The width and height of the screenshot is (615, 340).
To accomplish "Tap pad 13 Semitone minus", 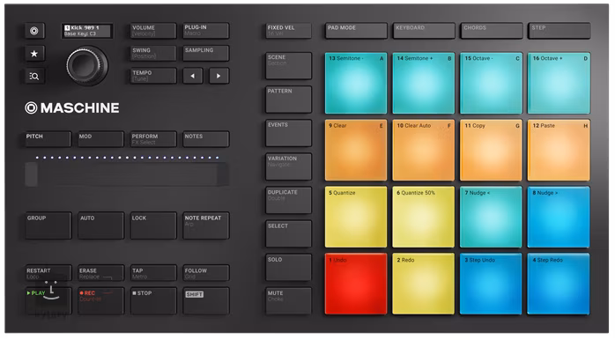I will tap(356, 83).
